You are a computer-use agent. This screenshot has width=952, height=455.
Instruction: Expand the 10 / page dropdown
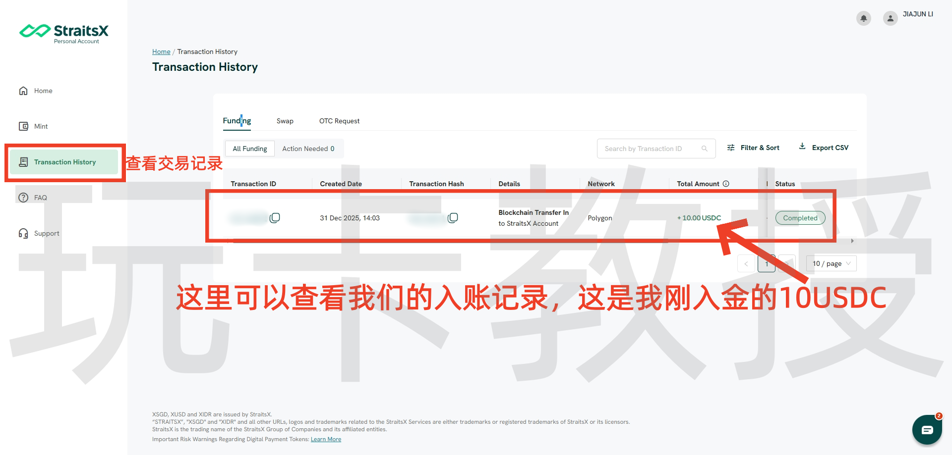pyautogui.click(x=831, y=263)
